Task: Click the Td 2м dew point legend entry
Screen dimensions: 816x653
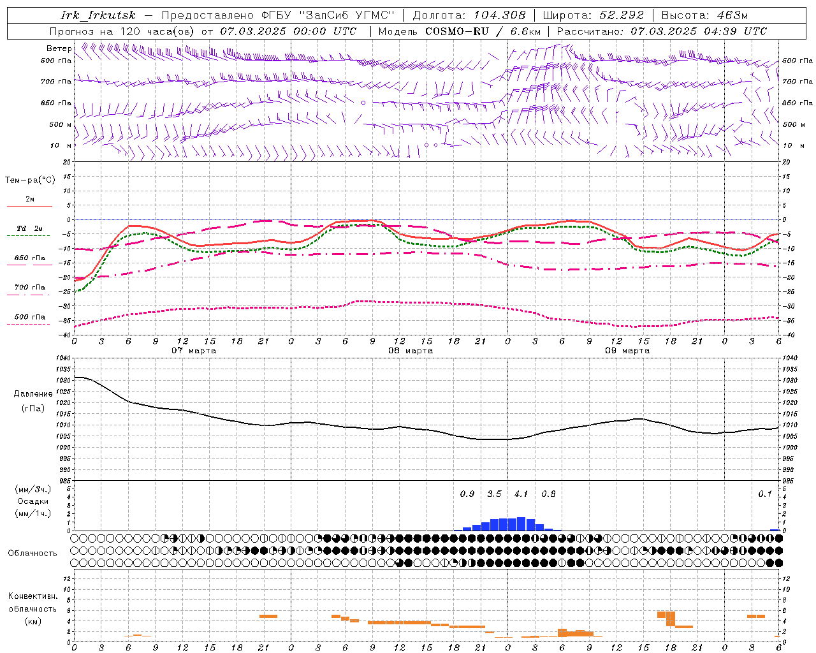Action: [x=29, y=228]
